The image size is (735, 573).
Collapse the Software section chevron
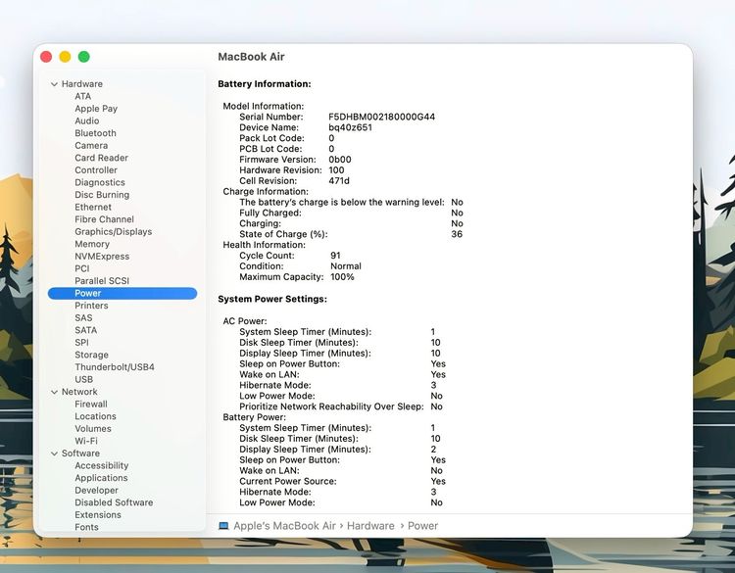(x=54, y=454)
